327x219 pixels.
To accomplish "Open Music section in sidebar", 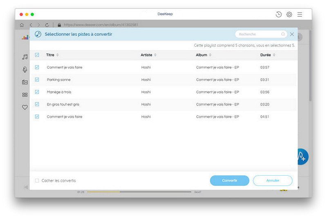I will click(x=25, y=57).
